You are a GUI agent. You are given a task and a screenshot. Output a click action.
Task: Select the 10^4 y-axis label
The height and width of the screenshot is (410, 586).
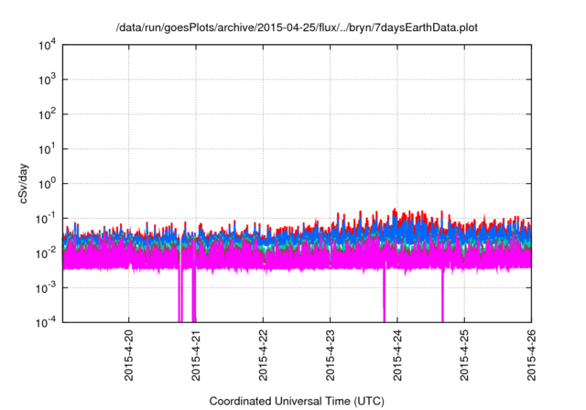point(47,45)
